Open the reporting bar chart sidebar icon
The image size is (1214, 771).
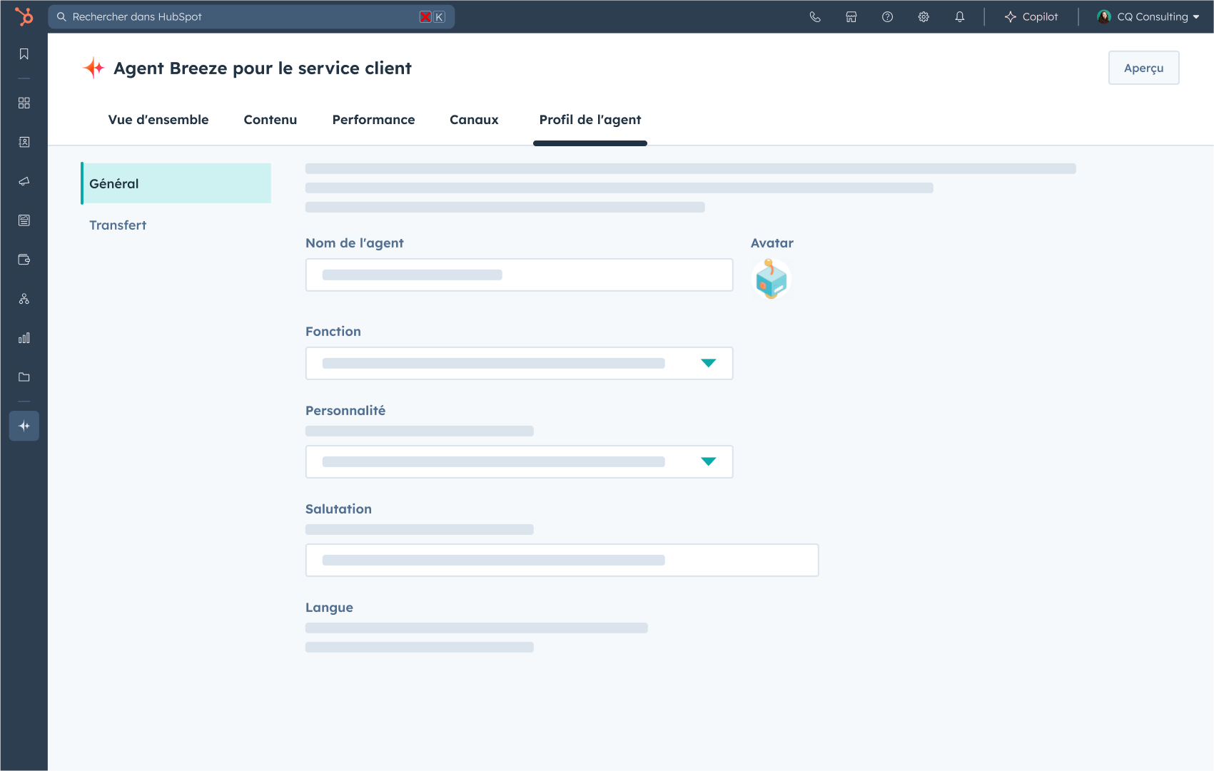[x=24, y=338]
